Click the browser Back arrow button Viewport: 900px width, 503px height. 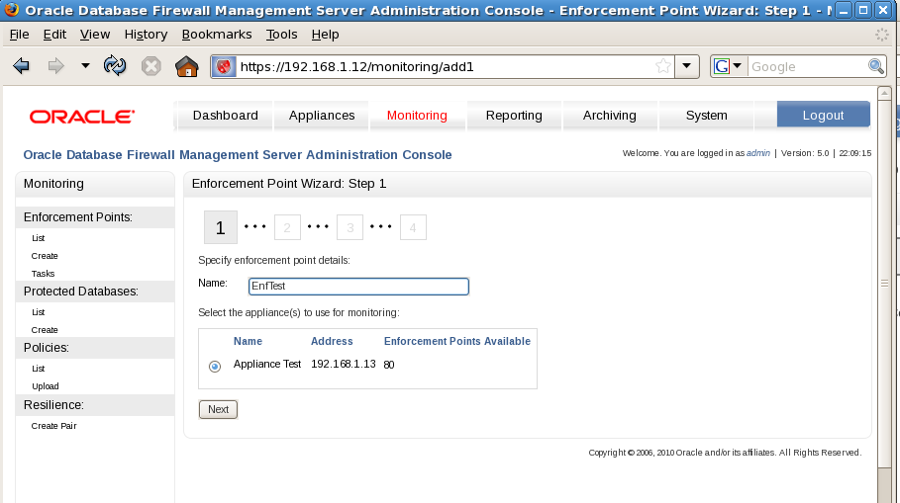[21, 66]
